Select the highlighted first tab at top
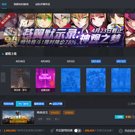 point(4,4)
